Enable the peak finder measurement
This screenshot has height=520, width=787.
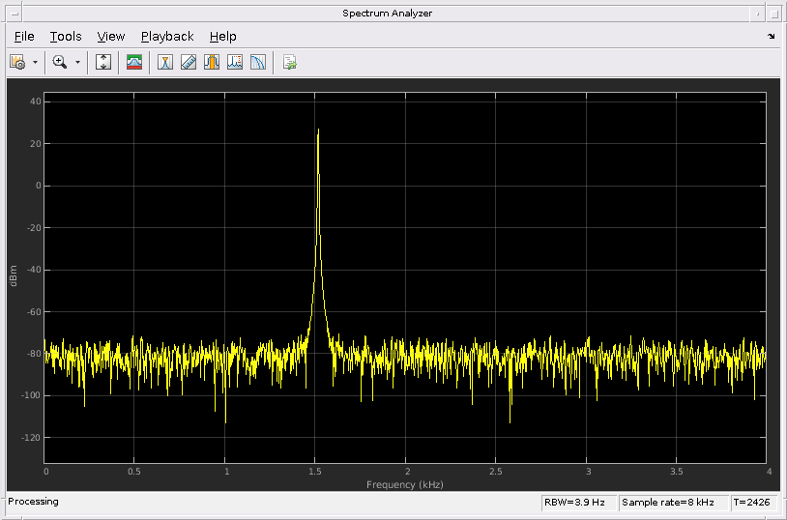coord(165,62)
